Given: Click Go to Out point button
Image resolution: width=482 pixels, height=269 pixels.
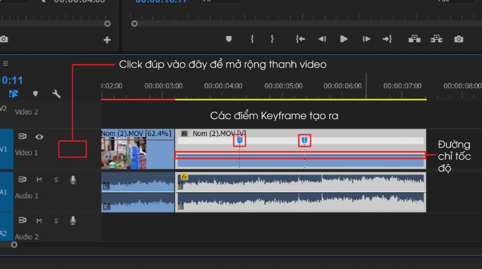Looking at the screenshot, I should coord(387,39).
